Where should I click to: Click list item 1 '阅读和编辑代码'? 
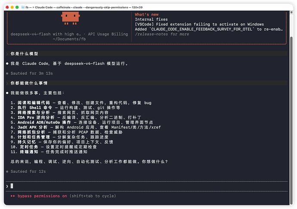[81, 103]
